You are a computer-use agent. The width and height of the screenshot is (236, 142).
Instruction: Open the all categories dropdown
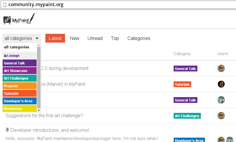pos(22,38)
